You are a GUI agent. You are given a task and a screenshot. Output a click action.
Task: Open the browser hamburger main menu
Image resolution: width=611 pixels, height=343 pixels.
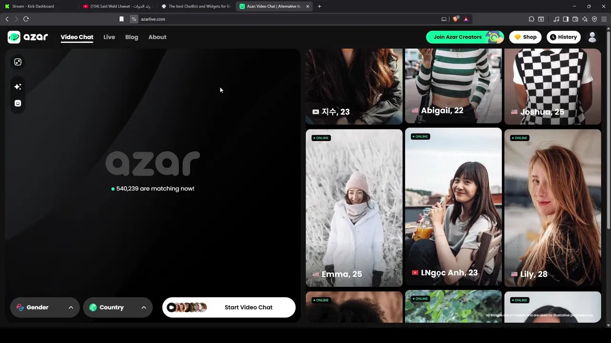coord(604,19)
